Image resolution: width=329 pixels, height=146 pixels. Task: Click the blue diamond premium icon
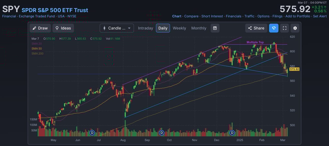click(x=274, y=28)
